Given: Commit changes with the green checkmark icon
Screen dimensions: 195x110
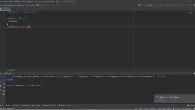Looking at the screenshot, I should tap(180, 5).
